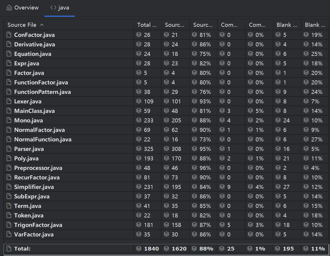This screenshot has width=330, height=256.
Task: Click the first Source column header
Action: coord(175,25)
